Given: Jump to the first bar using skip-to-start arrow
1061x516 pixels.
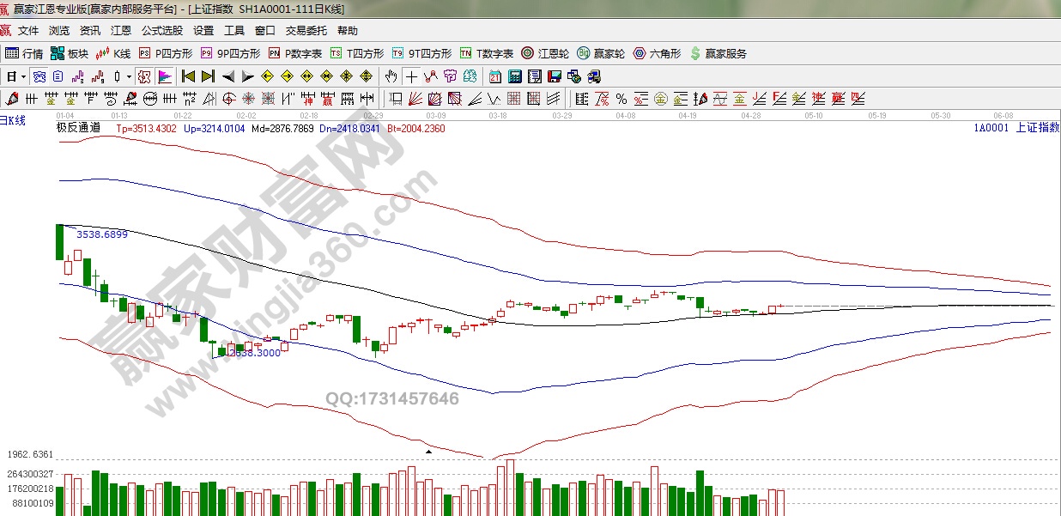Looking at the screenshot, I should pyautogui.click(x=188, y=76).
